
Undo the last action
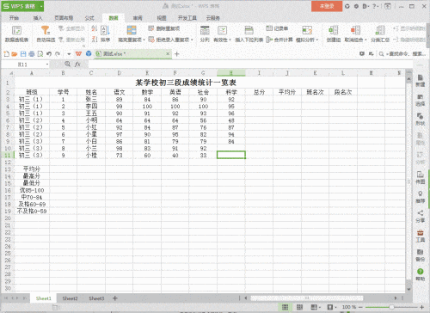tap(49, 54)
